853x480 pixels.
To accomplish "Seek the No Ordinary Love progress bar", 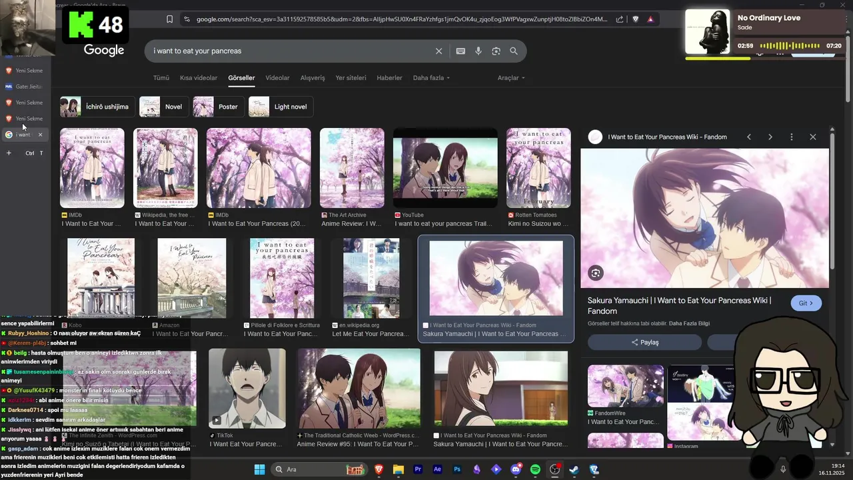I will pyautogui.click(x=764, y=58).
